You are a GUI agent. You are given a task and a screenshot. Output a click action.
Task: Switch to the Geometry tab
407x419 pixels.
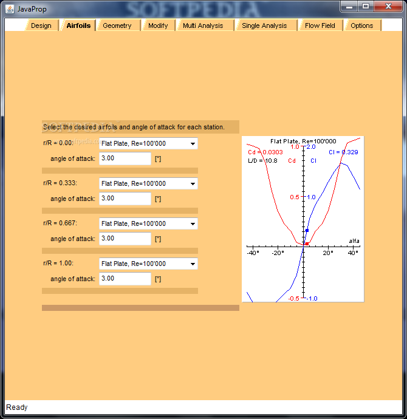(x=117, y=26)
